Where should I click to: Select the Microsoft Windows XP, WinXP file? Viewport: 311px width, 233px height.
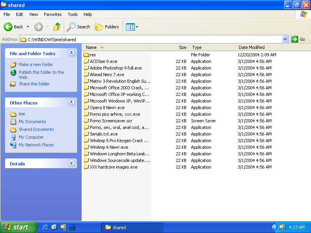(120, 101)
